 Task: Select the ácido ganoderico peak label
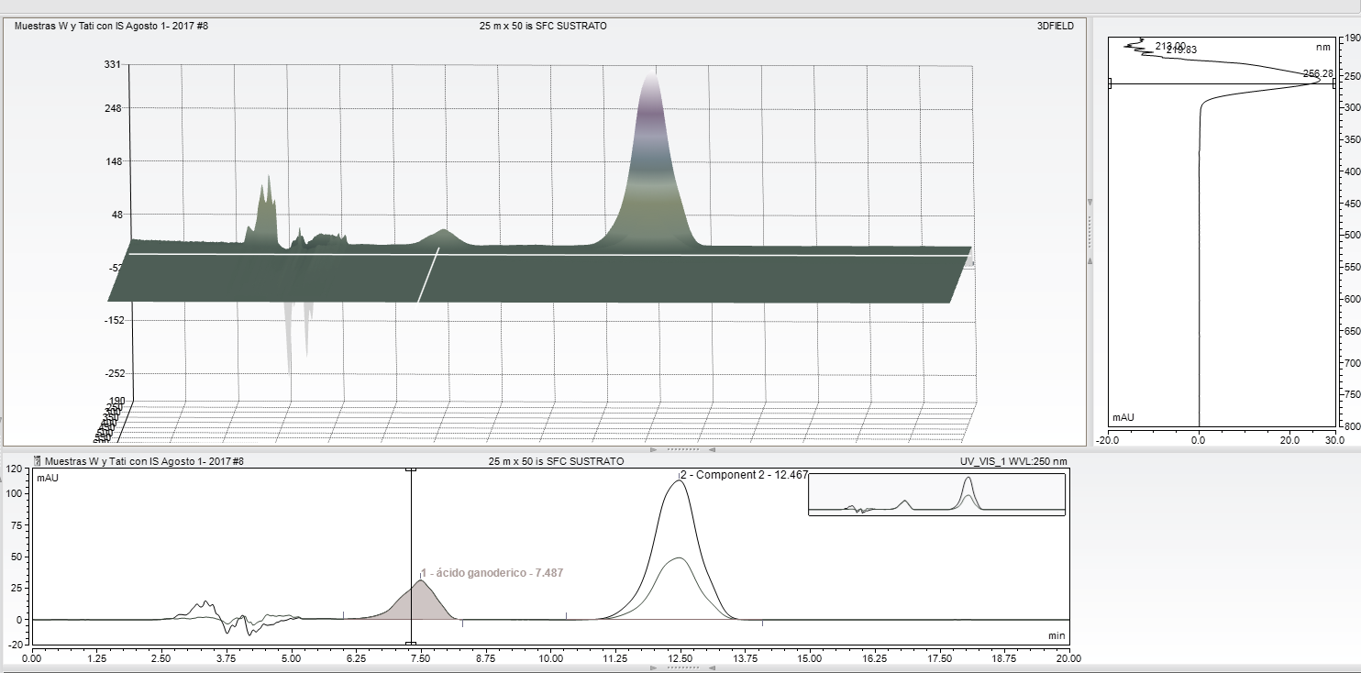click(492, 573)
